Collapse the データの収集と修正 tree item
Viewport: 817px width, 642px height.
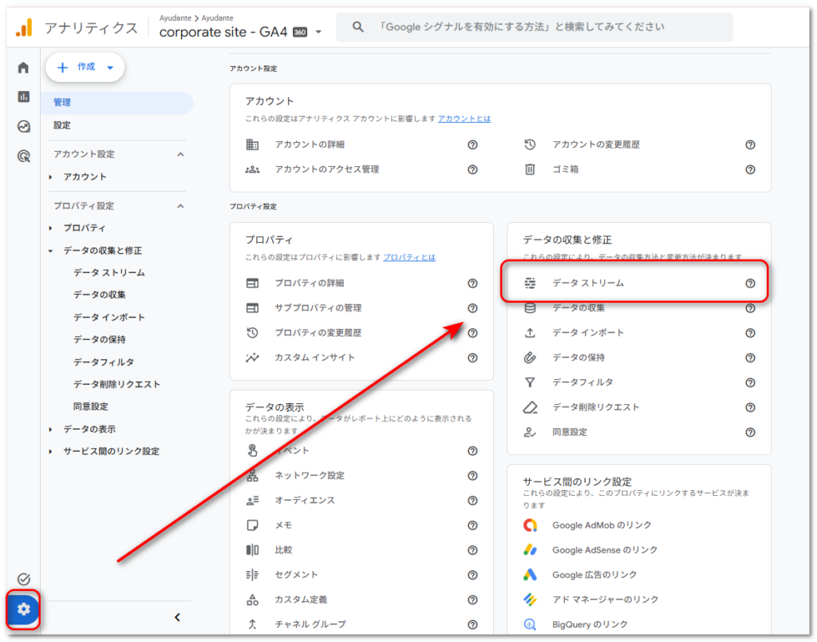click(x=50, y=251)
